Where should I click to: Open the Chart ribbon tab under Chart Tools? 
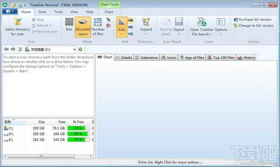(109, 12)
